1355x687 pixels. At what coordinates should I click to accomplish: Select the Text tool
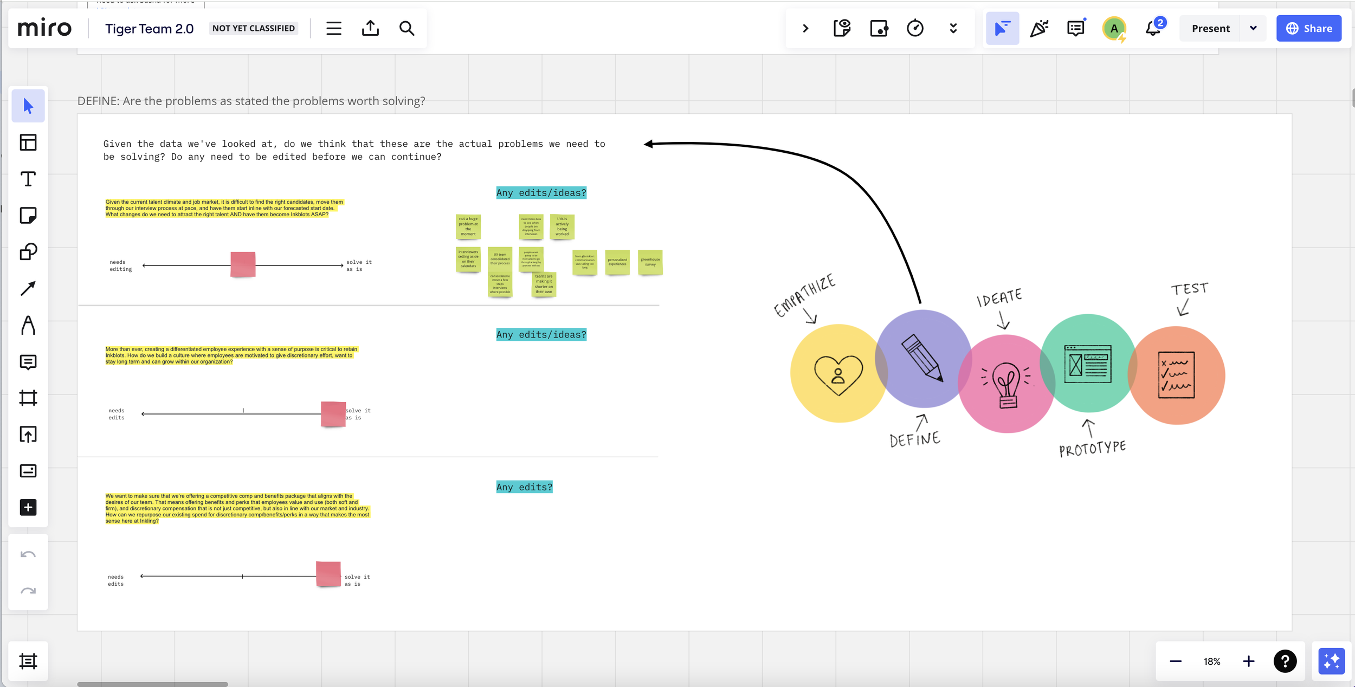[28, 179]
